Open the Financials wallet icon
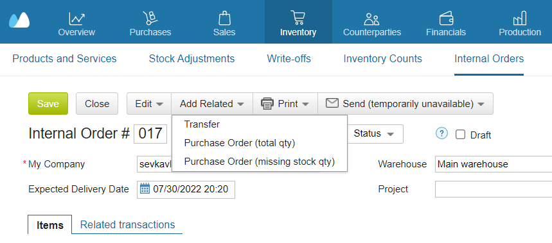Image resolution: width=552 pixels, height=243 pixels. click(x=446, y=18)
